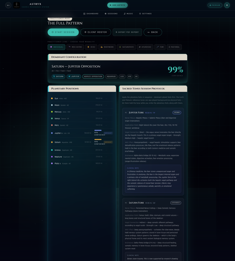Open the Settings nav item

pyautogui.click(x=145, y=14)
